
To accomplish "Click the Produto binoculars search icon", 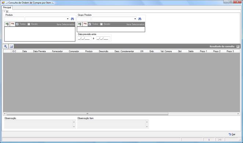I will 72,19.
